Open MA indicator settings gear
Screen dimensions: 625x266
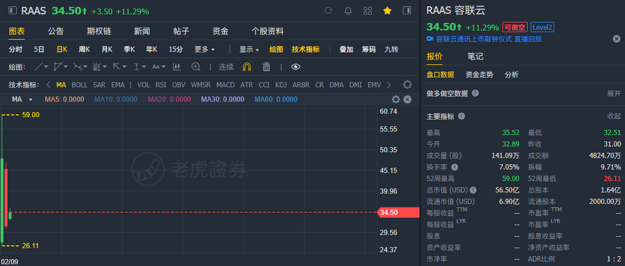tap(396, 99)
